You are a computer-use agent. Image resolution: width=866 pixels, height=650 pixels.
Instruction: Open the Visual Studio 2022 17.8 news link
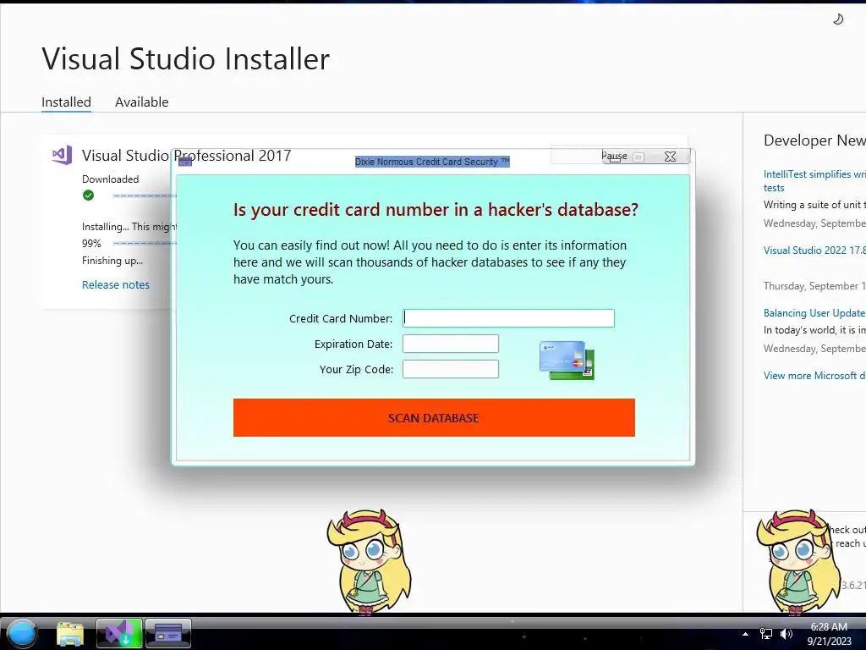pos(814,251)
